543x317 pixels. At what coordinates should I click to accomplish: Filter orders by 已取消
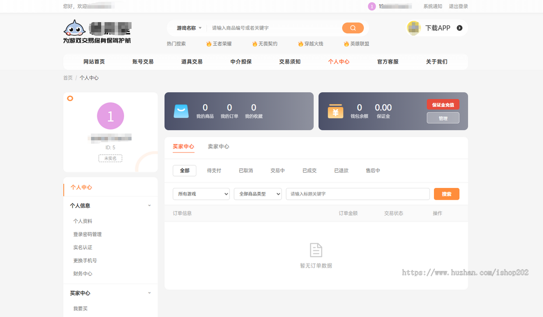(246, 171)
